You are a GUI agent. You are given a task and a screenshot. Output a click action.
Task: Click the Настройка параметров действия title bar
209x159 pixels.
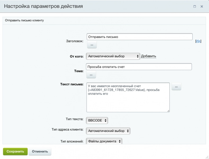point(93,6)
